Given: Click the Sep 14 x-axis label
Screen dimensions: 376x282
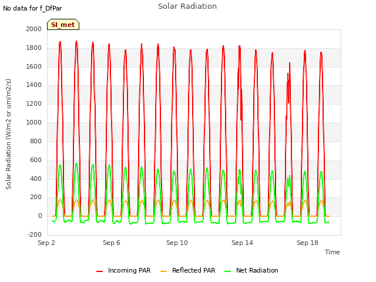Looking at the screenshot, I should click(x=242, y=243).
